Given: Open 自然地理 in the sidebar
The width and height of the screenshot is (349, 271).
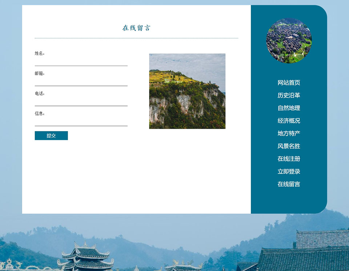Looking at the screenshot, I should click(x=289, y=108).
